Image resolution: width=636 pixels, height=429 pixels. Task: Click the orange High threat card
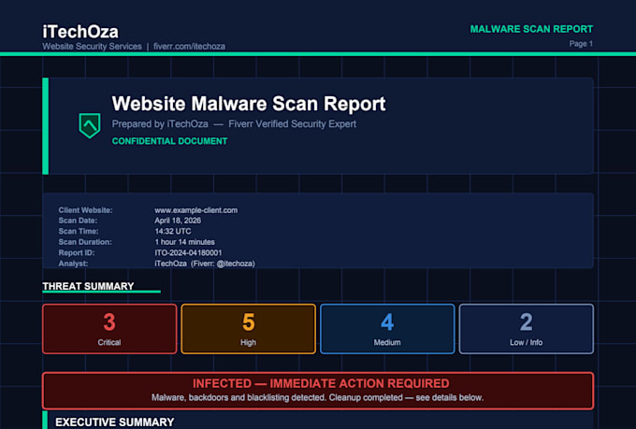pos(248,329)
